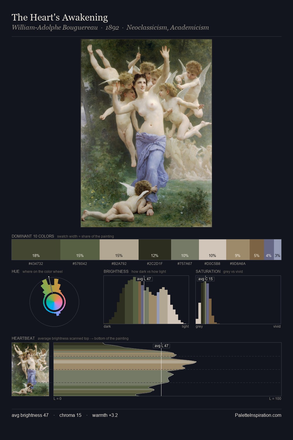
Task: Click the "avg brightness 47" footer stat
Action: pos(30,415)
